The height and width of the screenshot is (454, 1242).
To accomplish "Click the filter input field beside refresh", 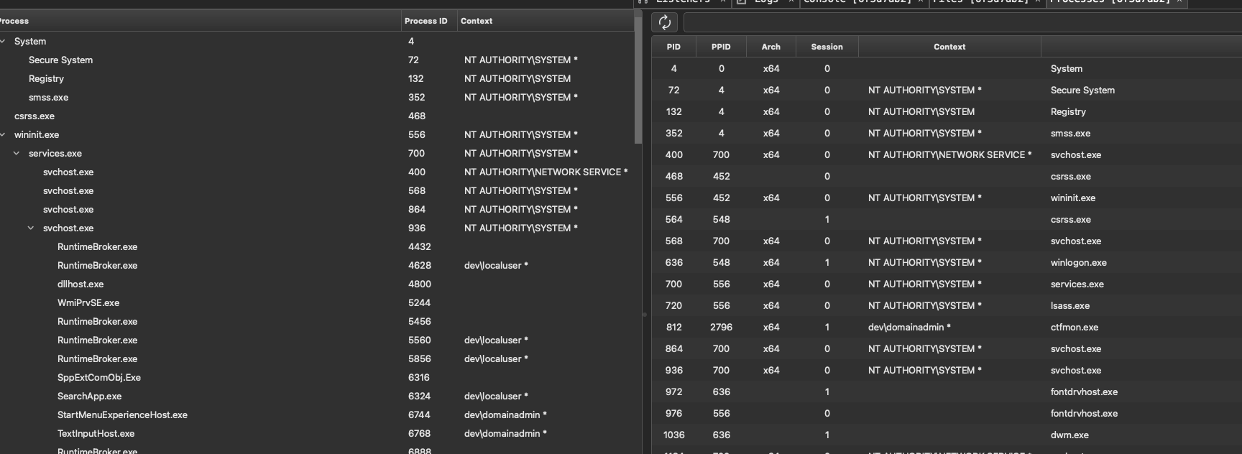I will click(x=962, y=22).
